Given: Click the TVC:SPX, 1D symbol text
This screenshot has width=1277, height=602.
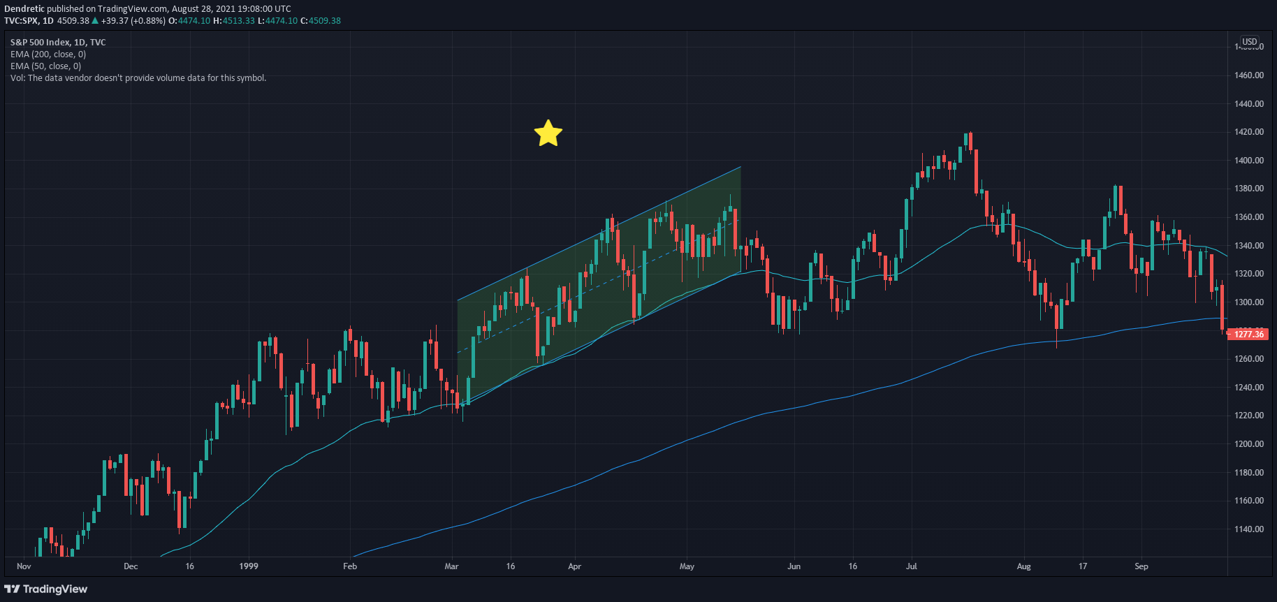Looking at the screenshot, I should [29, 21].
